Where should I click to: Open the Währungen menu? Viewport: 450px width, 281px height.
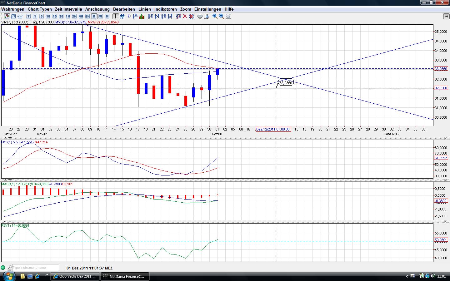click(13, 9)
